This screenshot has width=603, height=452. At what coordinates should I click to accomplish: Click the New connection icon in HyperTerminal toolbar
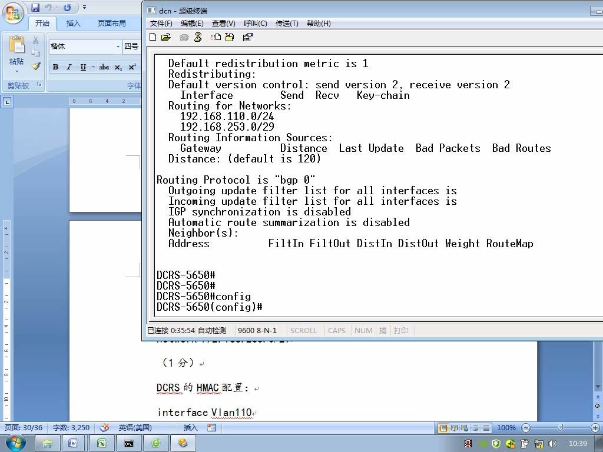pyautogui.click(x=153, y=37)
